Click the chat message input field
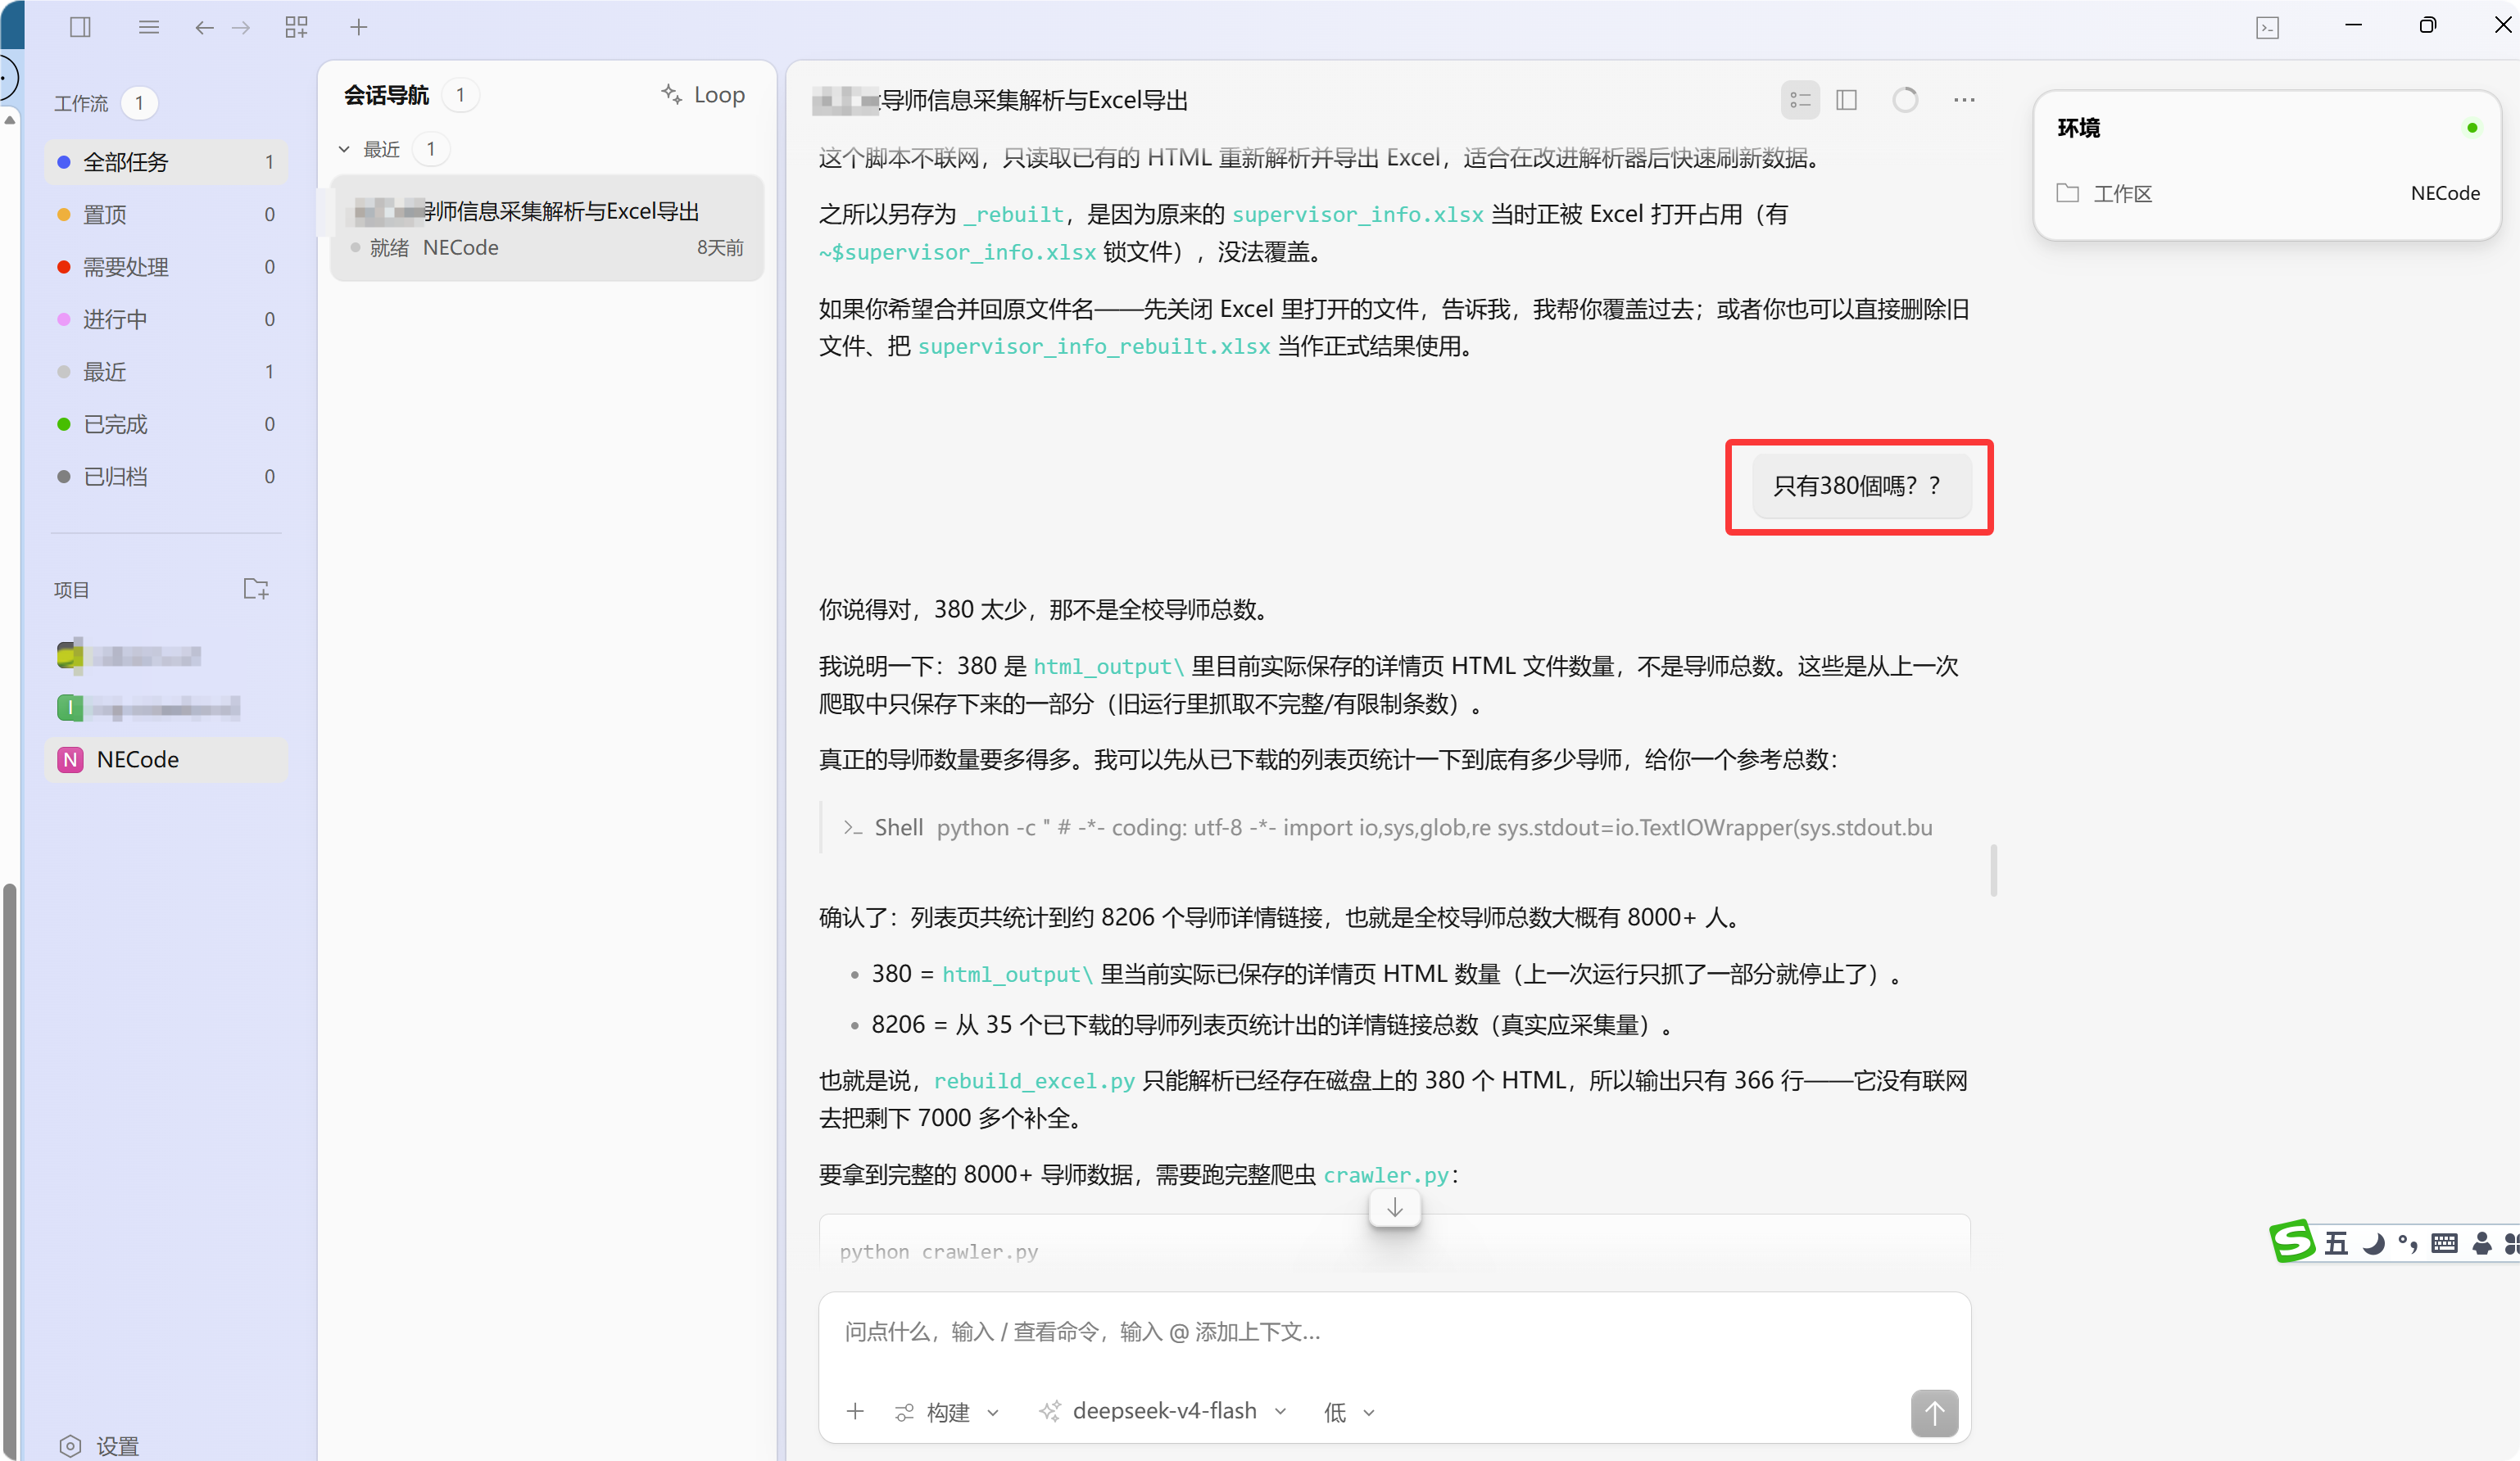The height and width of the screenshot is (1461, 2520). tap(1394, 1332)
